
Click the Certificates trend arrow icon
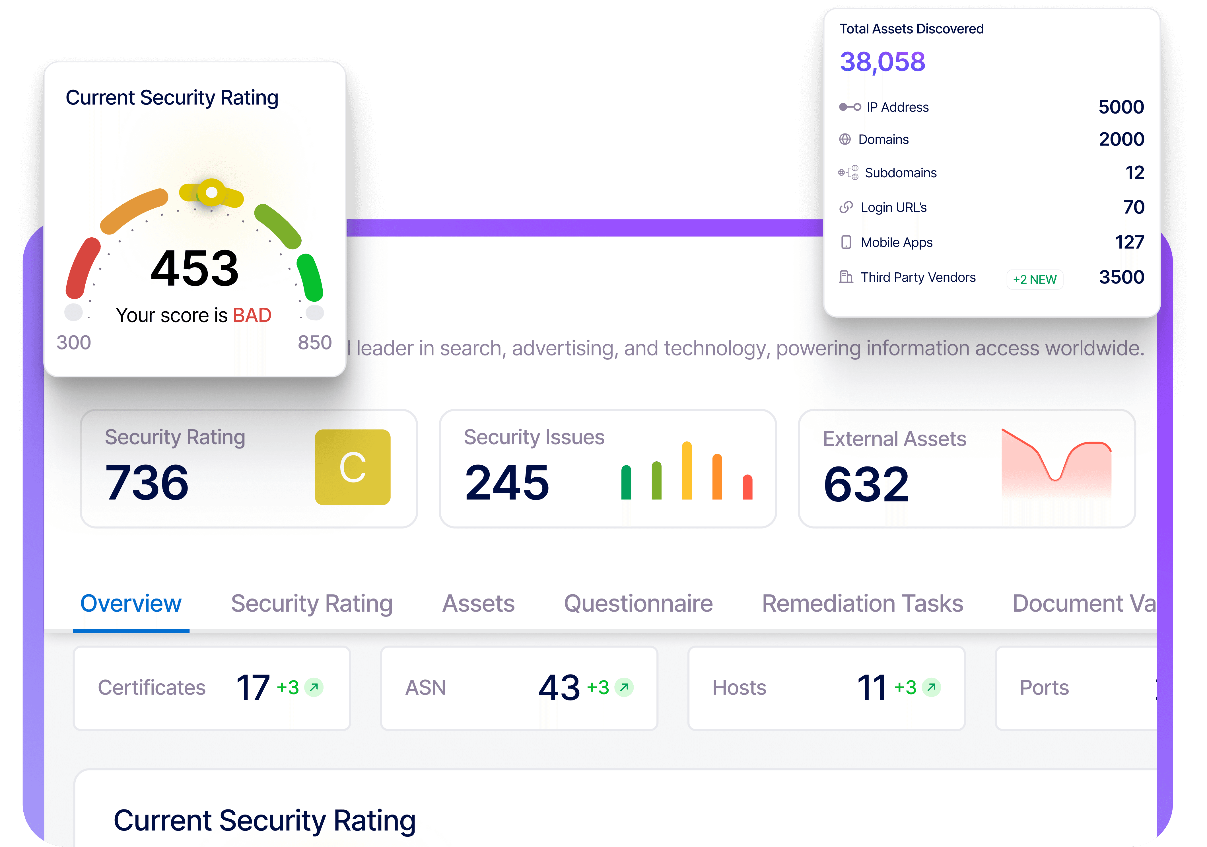tap(314, 687)
